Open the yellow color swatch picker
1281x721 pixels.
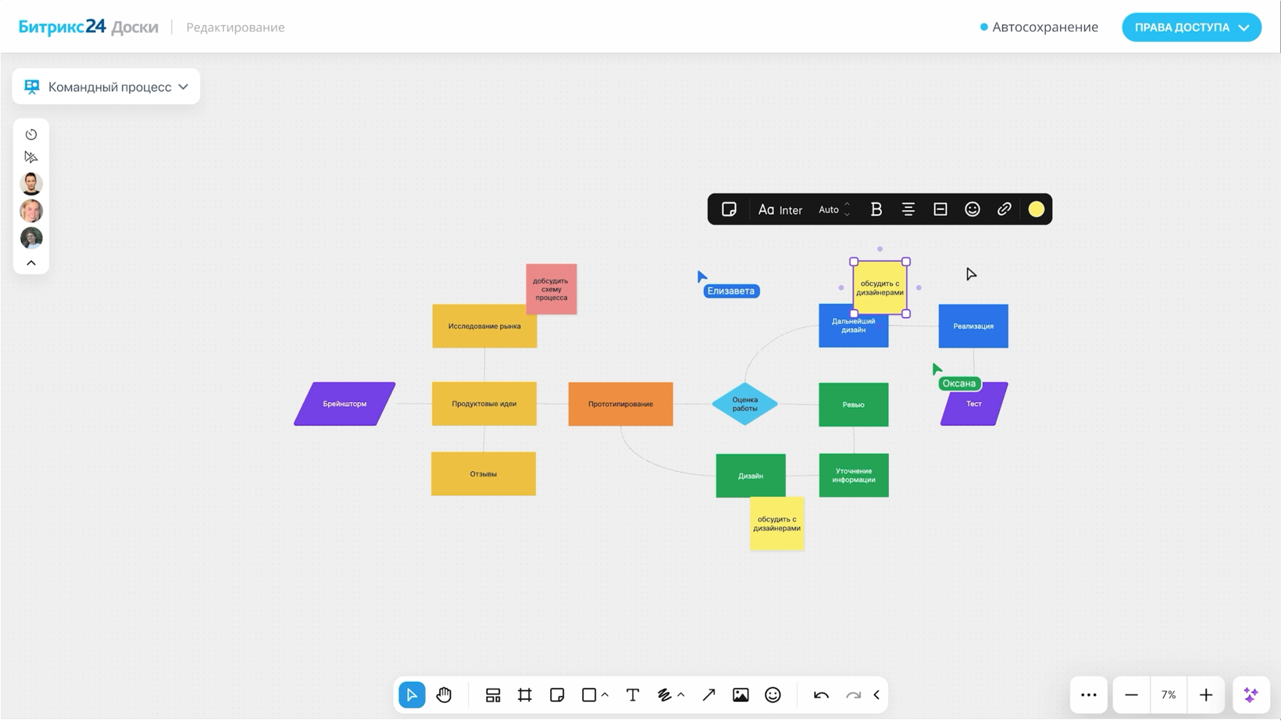[x=1036, y=209]
